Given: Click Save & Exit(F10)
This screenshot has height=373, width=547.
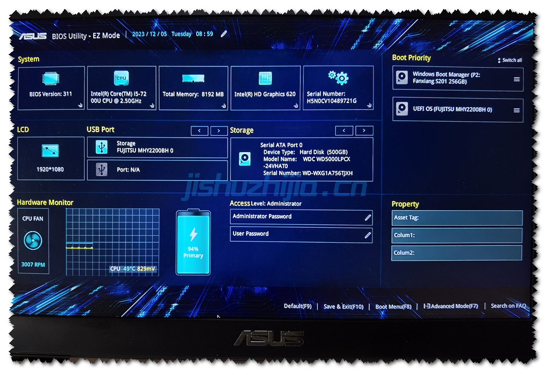Looking at the screenshot, I should coord(343,307).
